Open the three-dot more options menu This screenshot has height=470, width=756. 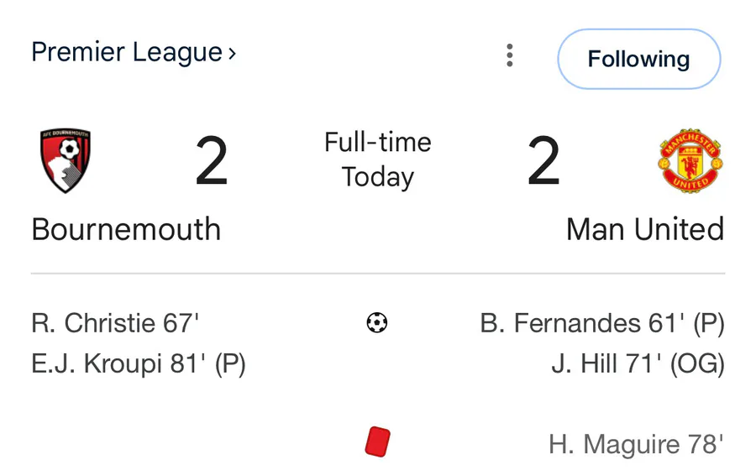[509, 56]
